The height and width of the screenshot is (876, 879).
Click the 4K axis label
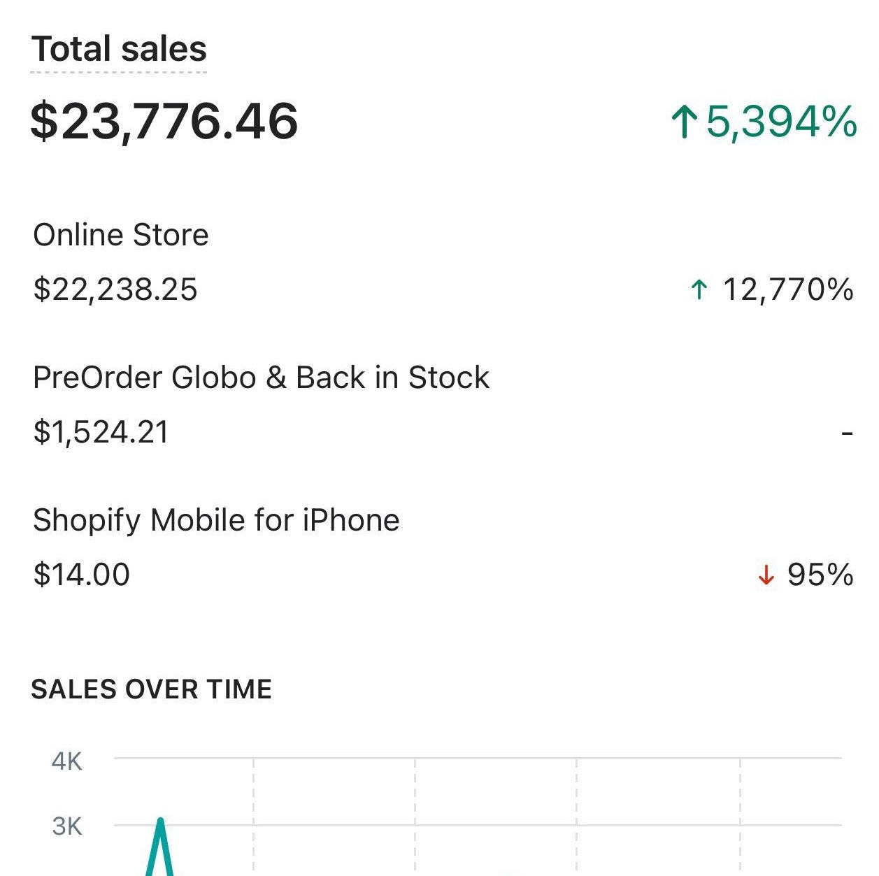pos(67,761)
